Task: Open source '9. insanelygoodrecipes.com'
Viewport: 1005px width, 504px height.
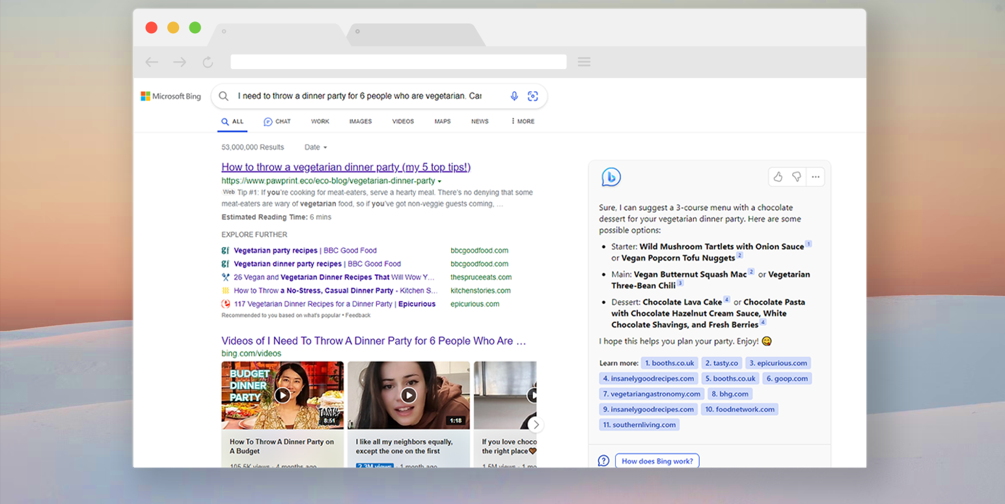Action: [x=648, y=410]
